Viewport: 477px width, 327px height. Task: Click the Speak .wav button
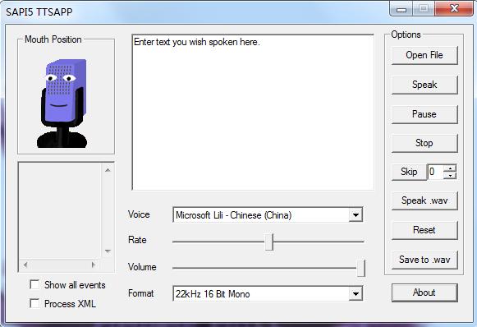(424, 200)
